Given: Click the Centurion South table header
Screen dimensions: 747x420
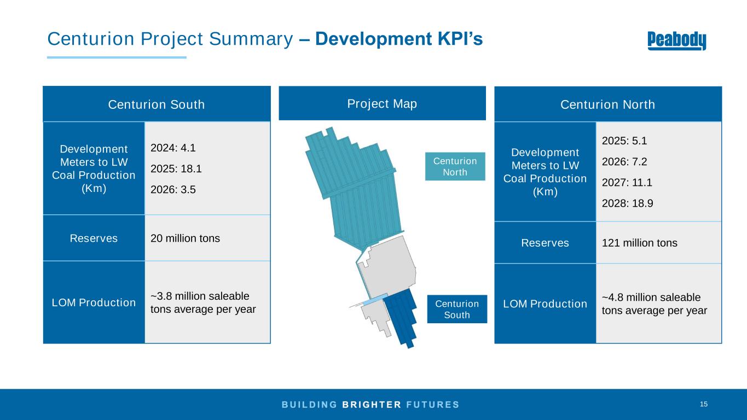Looking at the screenshot, I should tap(157, 104).
